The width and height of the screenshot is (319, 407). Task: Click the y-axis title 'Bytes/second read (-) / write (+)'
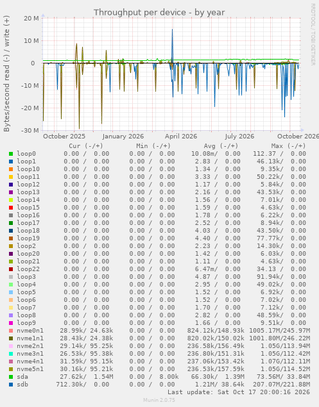point(7,74)
